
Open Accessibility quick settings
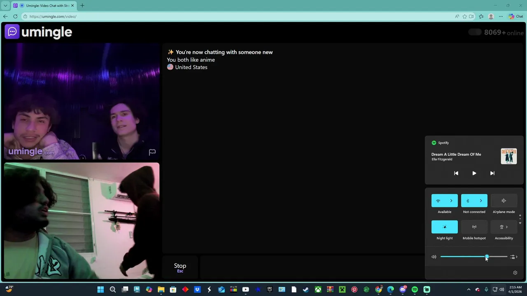(504, 227)
